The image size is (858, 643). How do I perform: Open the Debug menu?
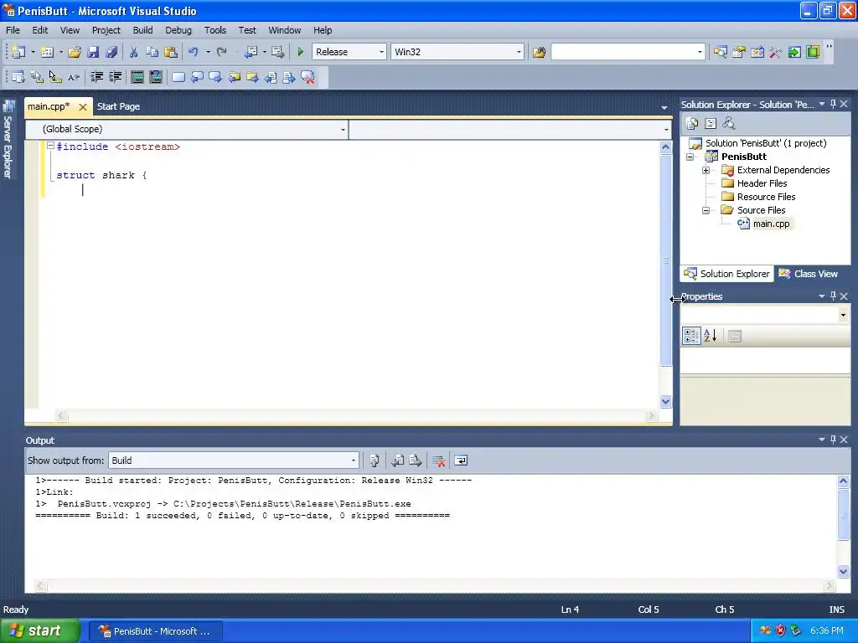coord(178,30)
